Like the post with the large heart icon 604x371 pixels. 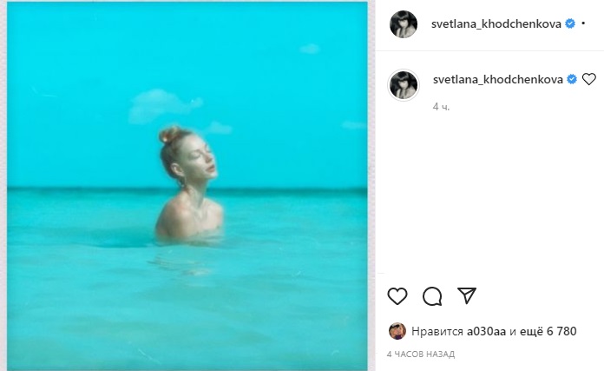[397, 296]
